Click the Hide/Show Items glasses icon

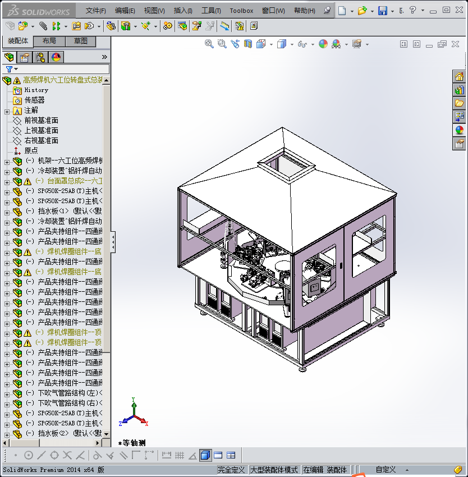[302, 44]
